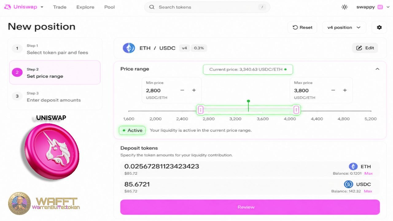The image size is (393, 221).
Task: Click the USDC token icon in deposit row
Action: point(348,184)
